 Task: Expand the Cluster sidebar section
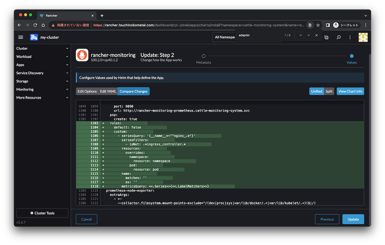point(42,48)
